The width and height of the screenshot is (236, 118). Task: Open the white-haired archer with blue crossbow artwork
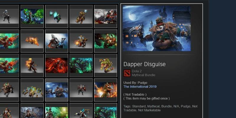[x=57, y=41]
